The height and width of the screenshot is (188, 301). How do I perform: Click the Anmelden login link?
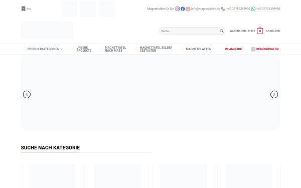point(273,31)
